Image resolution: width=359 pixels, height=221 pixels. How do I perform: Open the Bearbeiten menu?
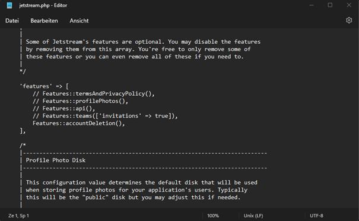[x=44, y=21]
